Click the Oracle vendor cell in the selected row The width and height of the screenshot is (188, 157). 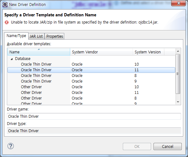77,70
